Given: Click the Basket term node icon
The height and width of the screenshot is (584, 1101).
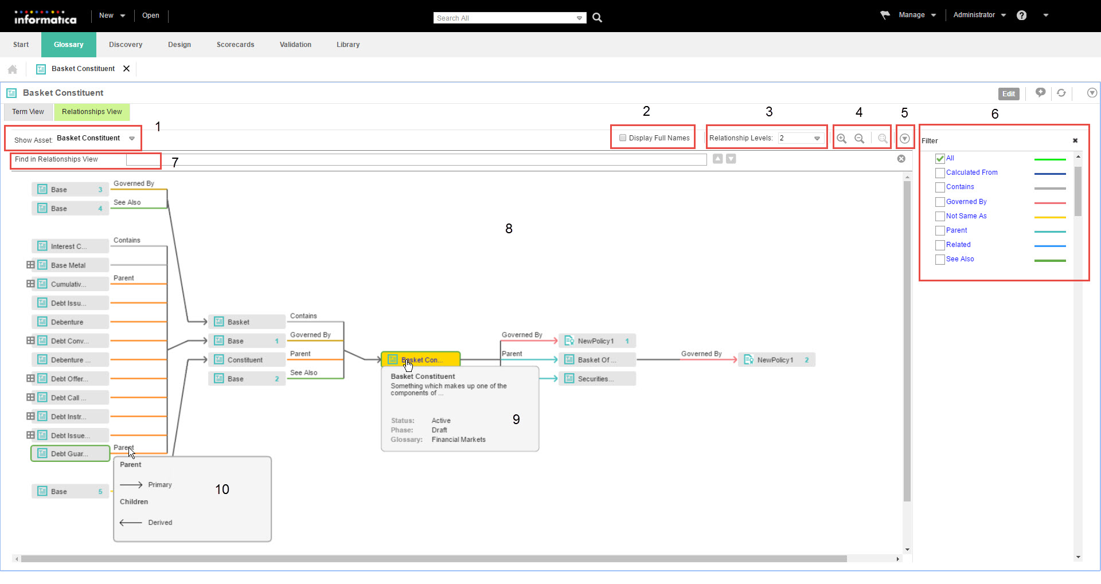Looking at the screenshot, I should tap(218, 322).
